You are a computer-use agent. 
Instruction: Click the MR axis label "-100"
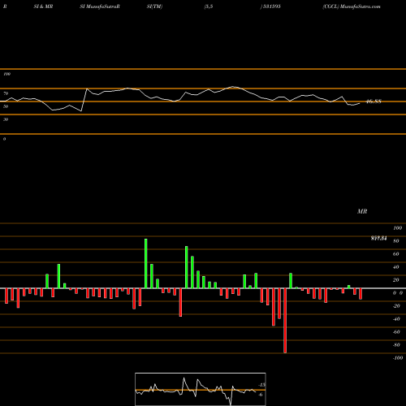click(397, 358)
